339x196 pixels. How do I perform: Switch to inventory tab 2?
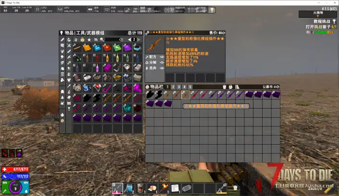point(173,86)
